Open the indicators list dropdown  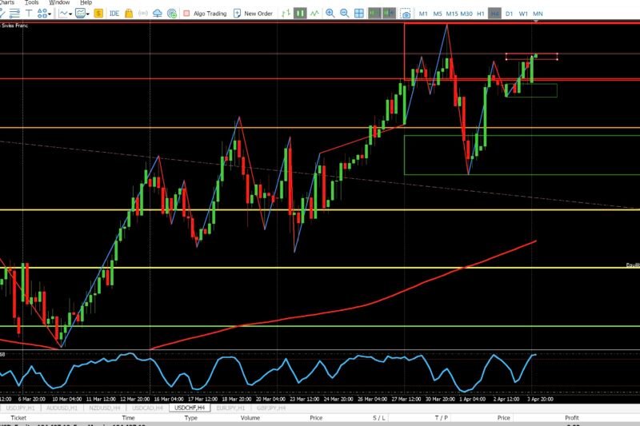tap(65, 14)
